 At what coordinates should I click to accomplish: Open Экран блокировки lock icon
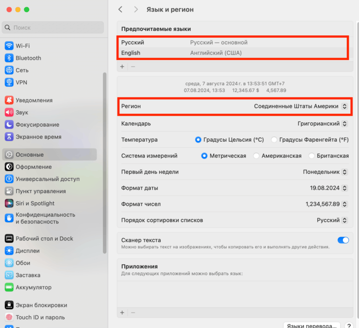(9, 305)
